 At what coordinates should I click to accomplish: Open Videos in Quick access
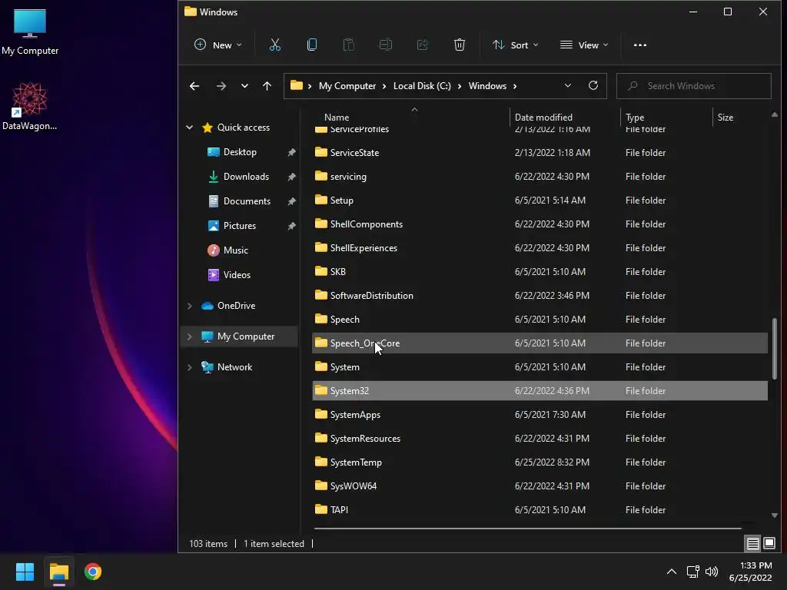237,275
